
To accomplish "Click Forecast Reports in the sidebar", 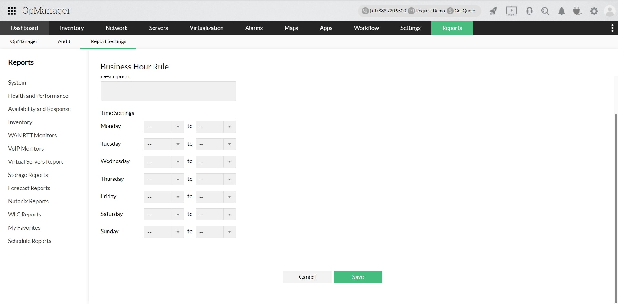I will [x=29, y=188].
